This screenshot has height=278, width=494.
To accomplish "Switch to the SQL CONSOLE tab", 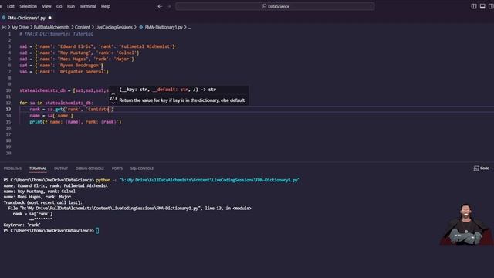I will tap(142, 168).
